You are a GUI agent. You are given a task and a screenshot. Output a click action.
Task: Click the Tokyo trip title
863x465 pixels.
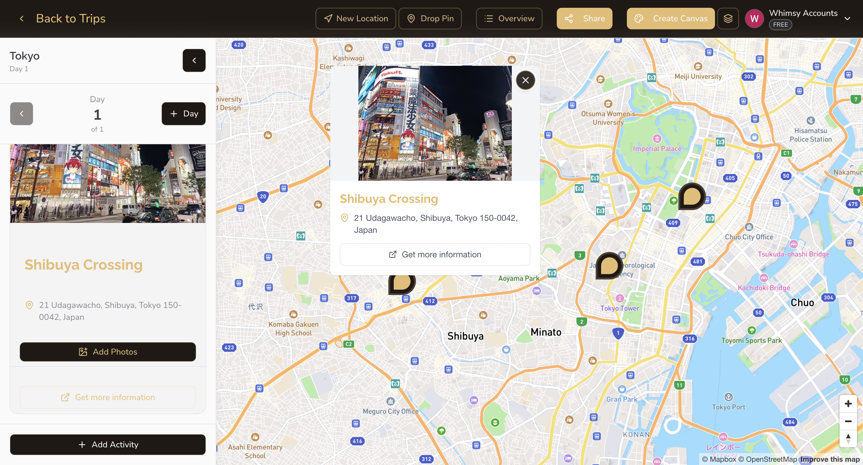tap(25, 56)
